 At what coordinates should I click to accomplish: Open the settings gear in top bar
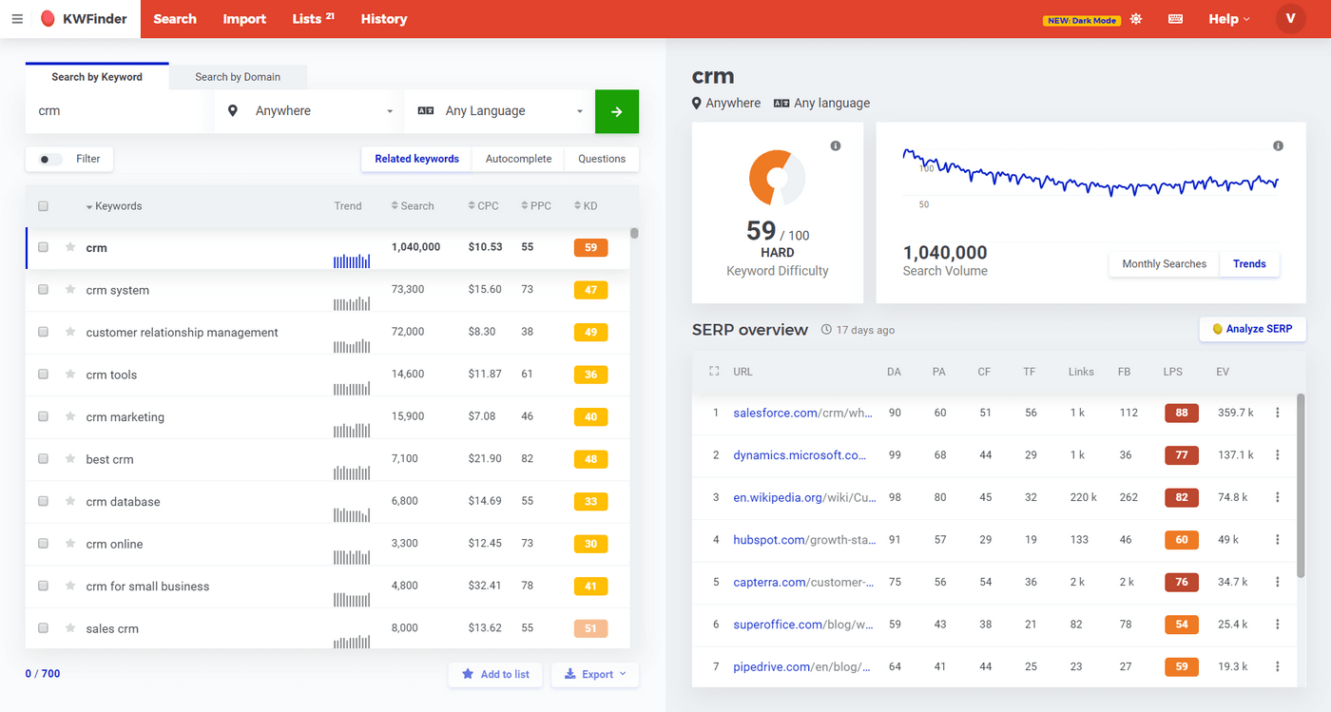point(1136,18)
